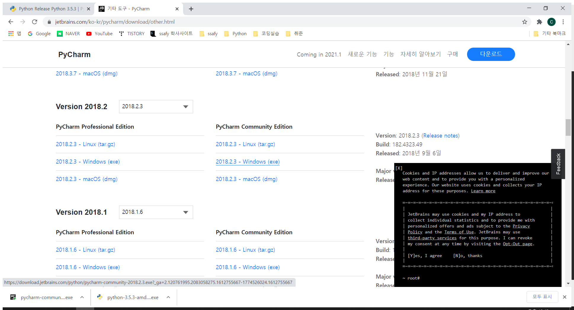Open the 구매 menu item
This screenshot has width=574, height=310.
pos(453,54)
